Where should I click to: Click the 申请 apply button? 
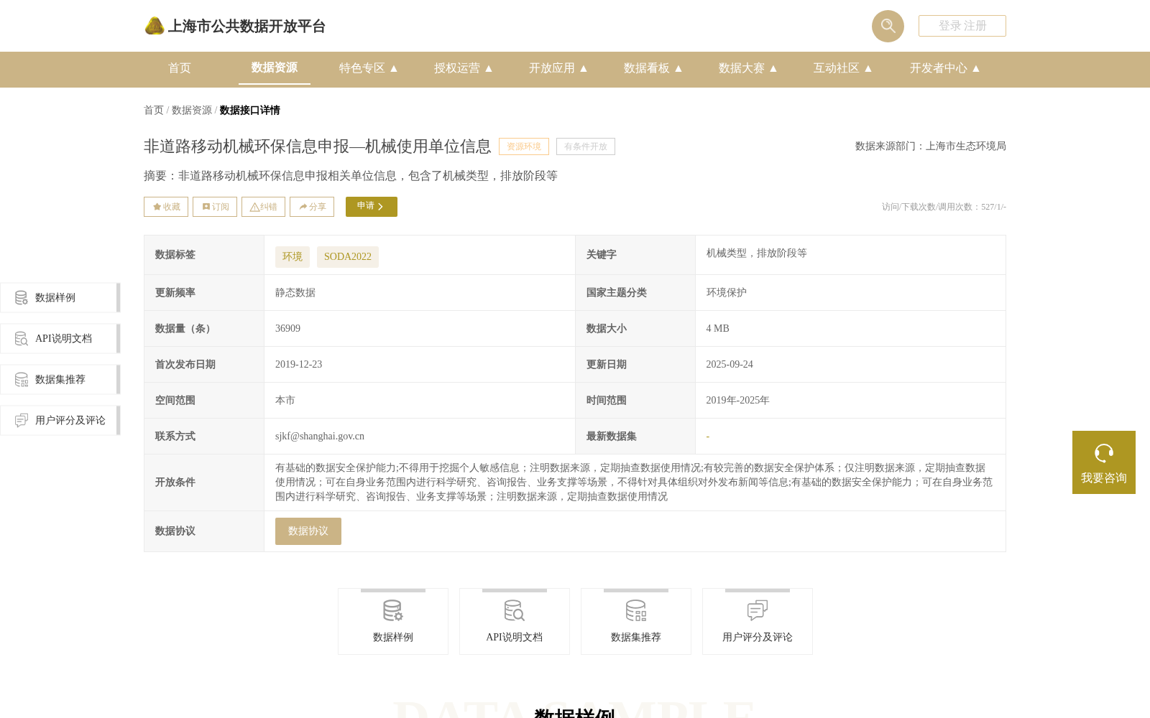(372, 207)
